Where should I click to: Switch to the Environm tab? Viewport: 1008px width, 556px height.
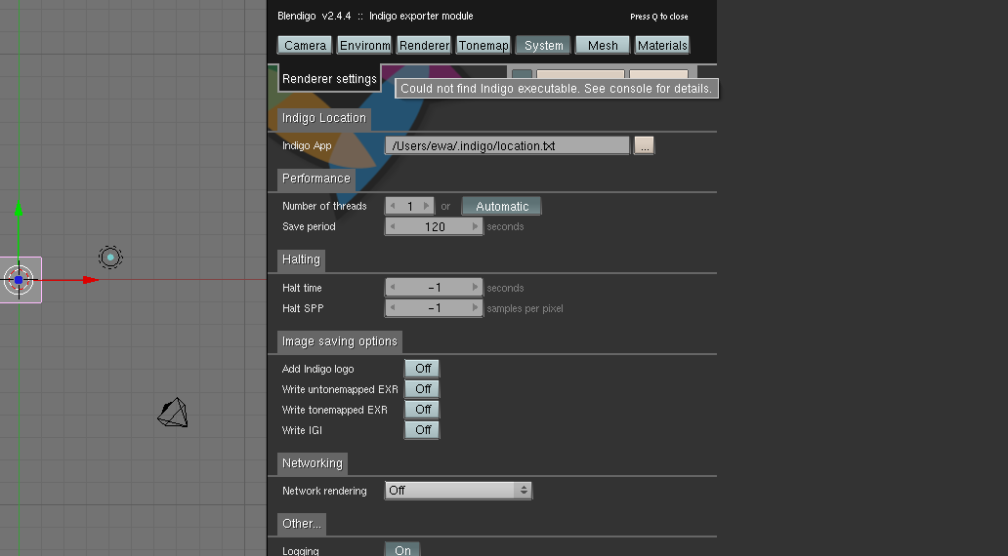click(364, 45)
